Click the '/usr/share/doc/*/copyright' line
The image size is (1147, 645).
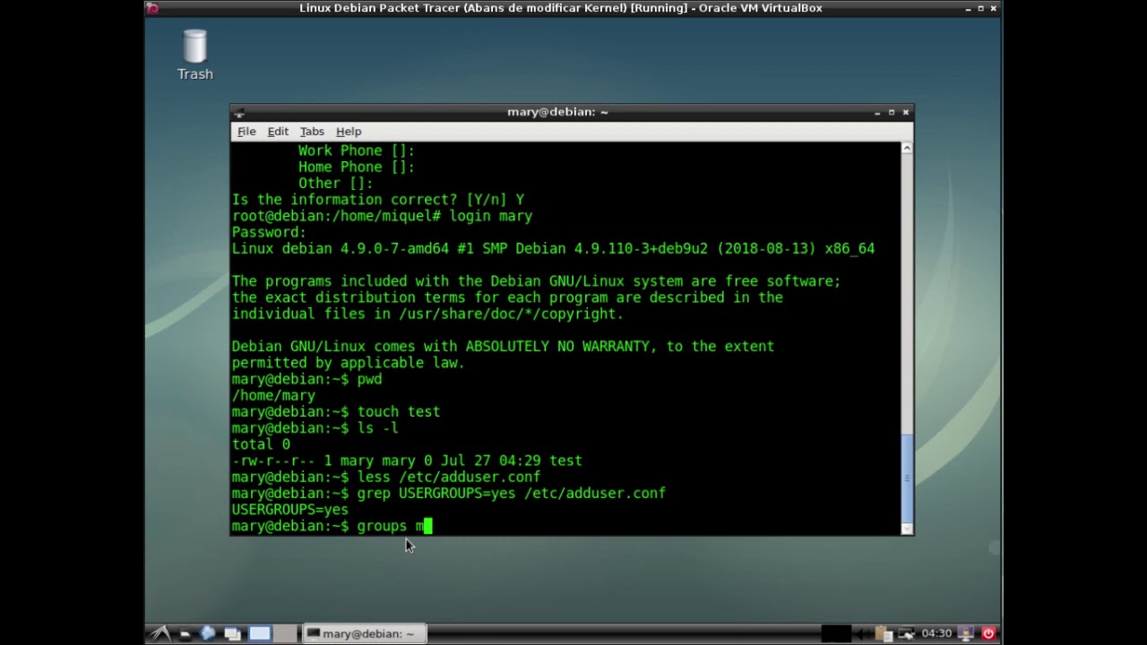(427, 314)
